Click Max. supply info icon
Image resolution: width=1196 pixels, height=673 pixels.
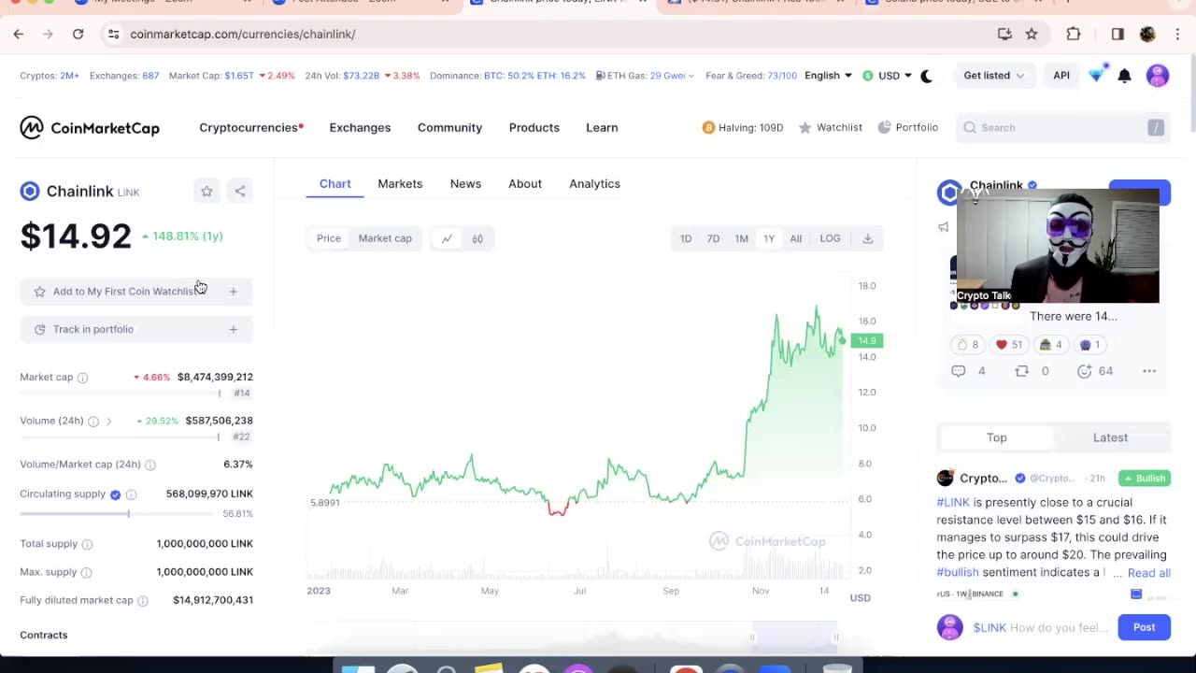(x=86, y=572)
